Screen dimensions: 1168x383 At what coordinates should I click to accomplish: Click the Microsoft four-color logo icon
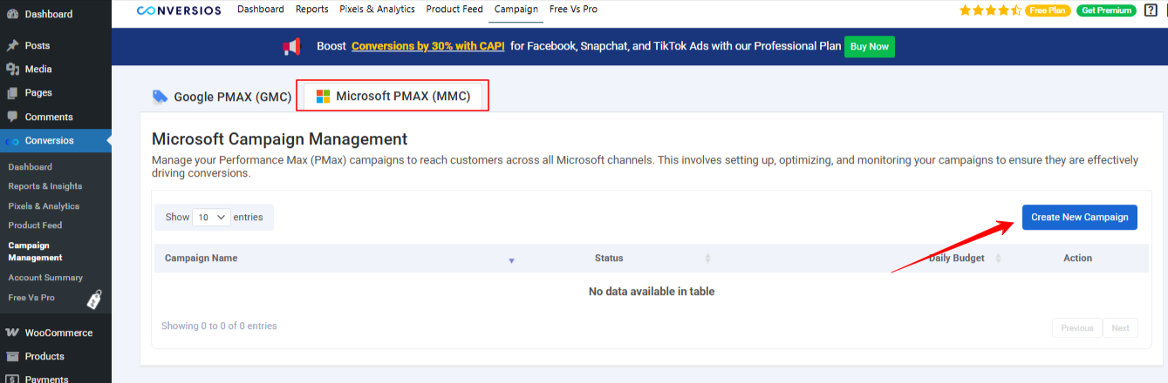tap(323, 97)
